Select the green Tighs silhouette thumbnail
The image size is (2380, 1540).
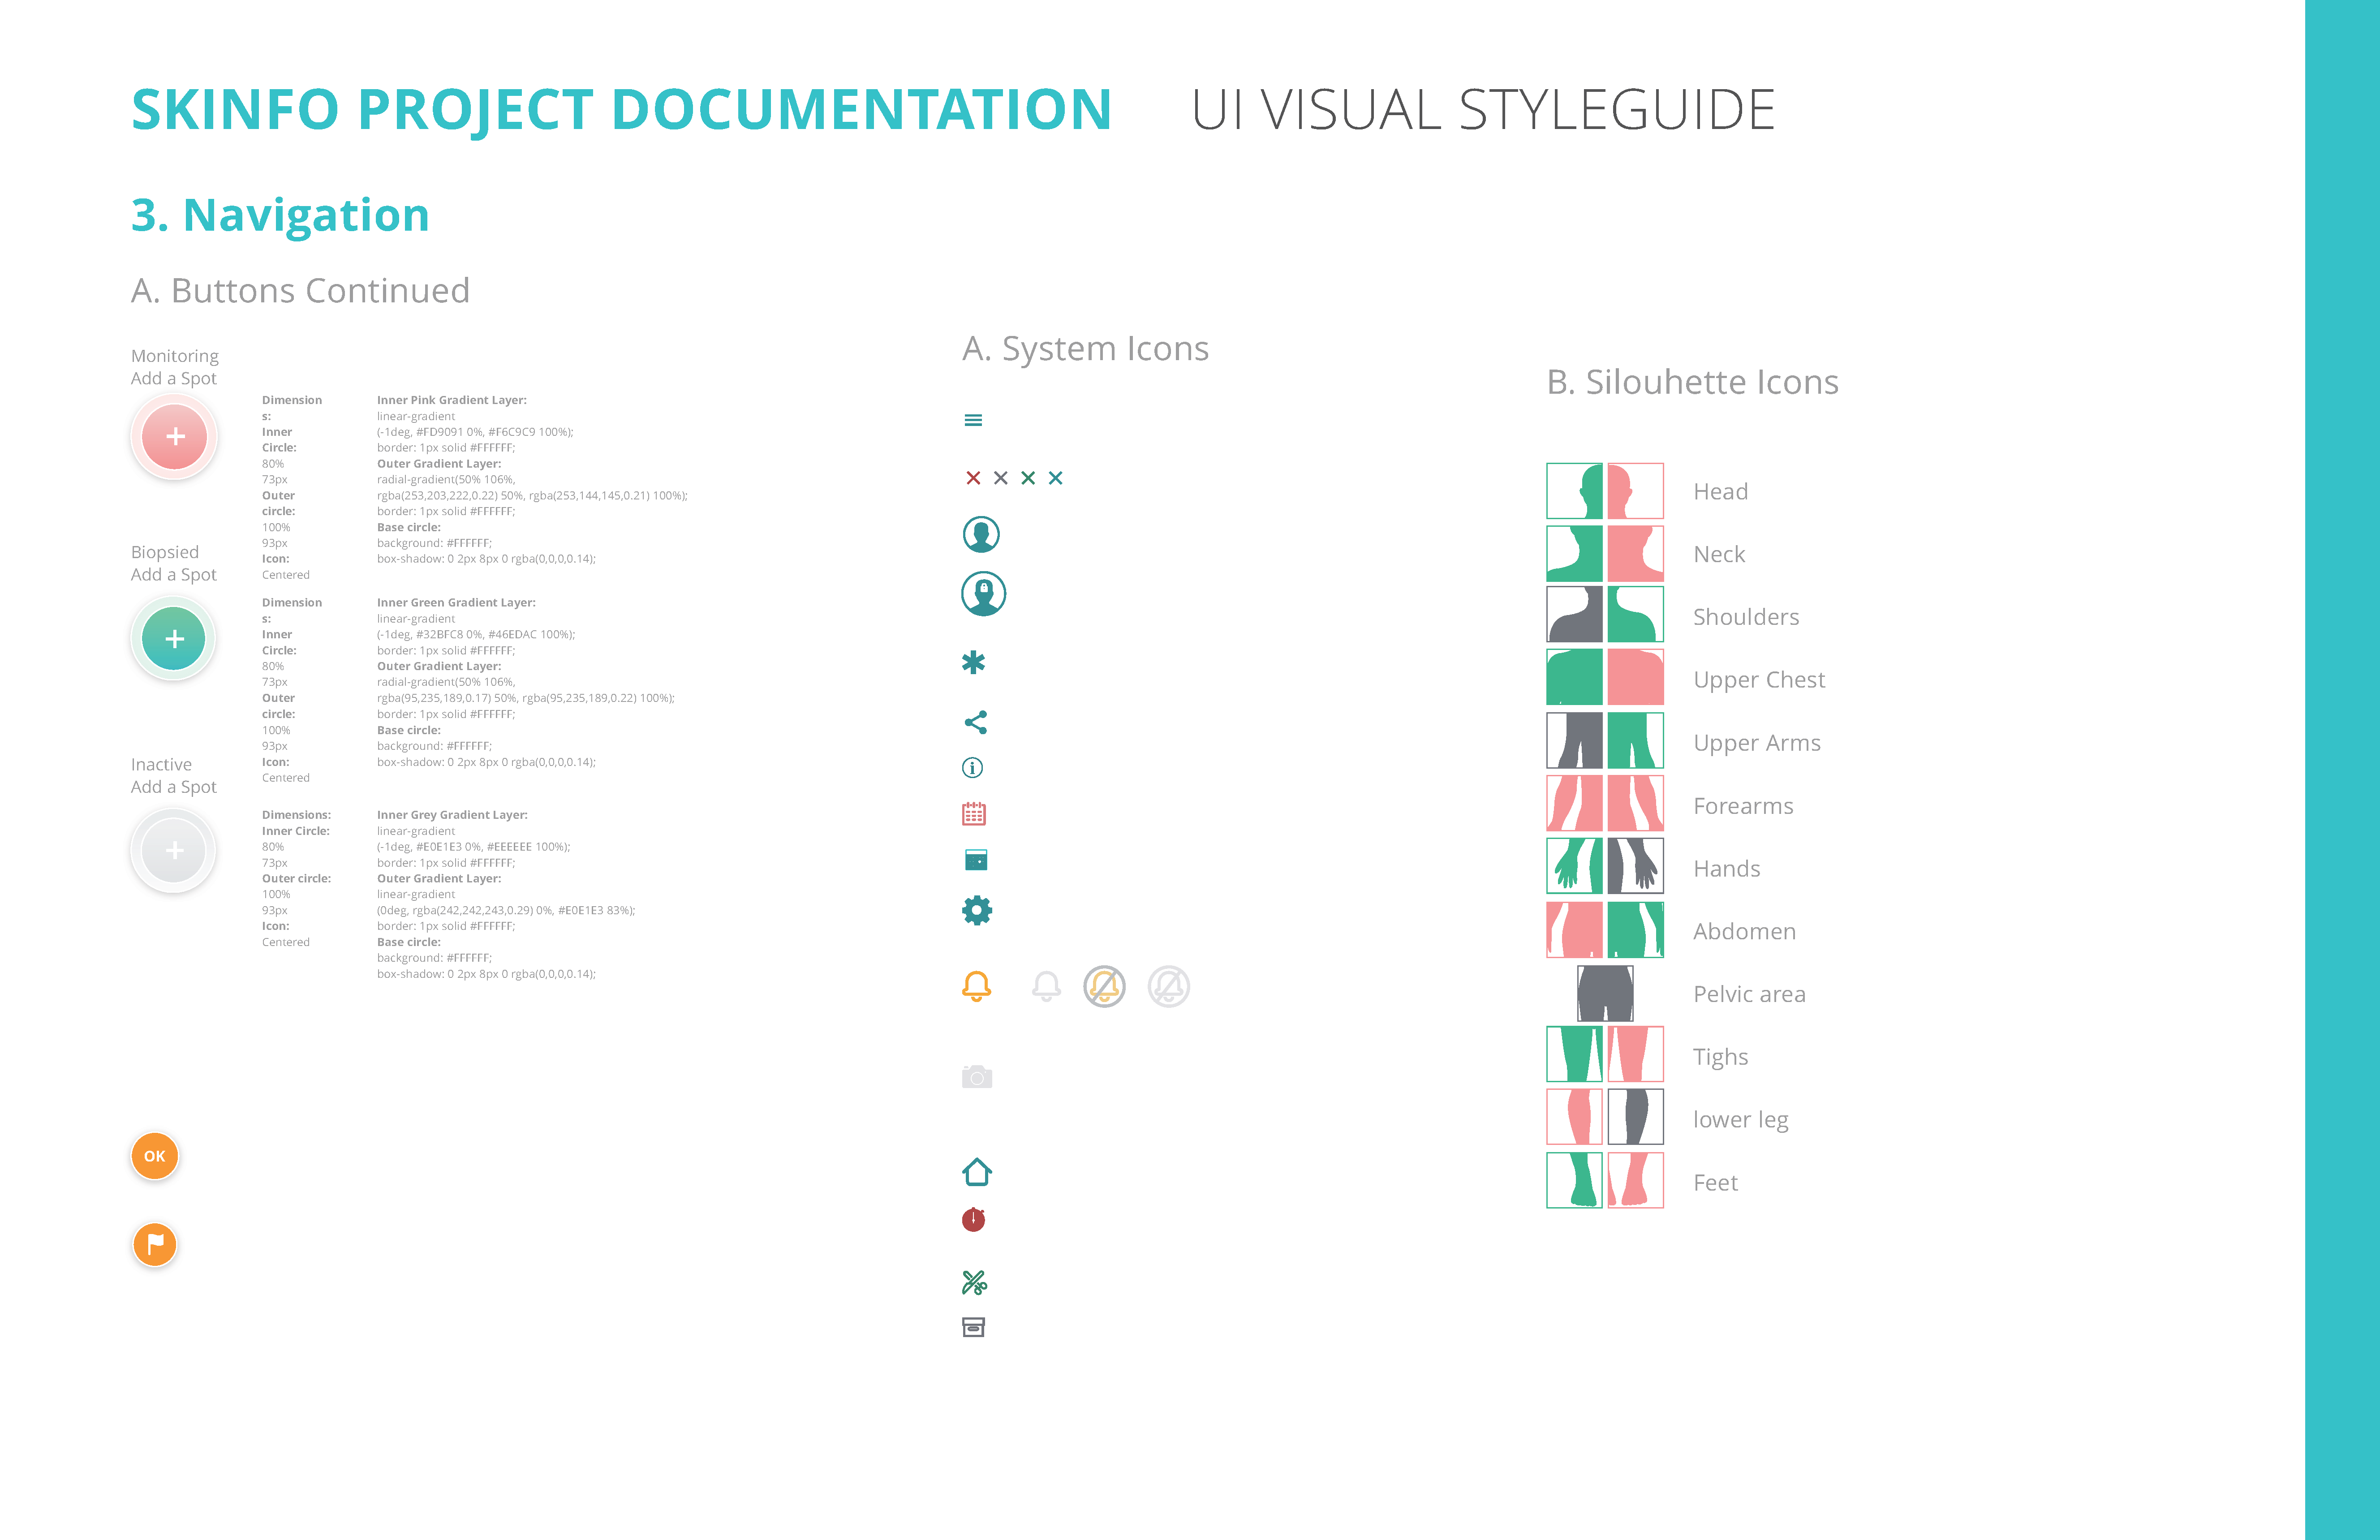click(1575, 1054)
